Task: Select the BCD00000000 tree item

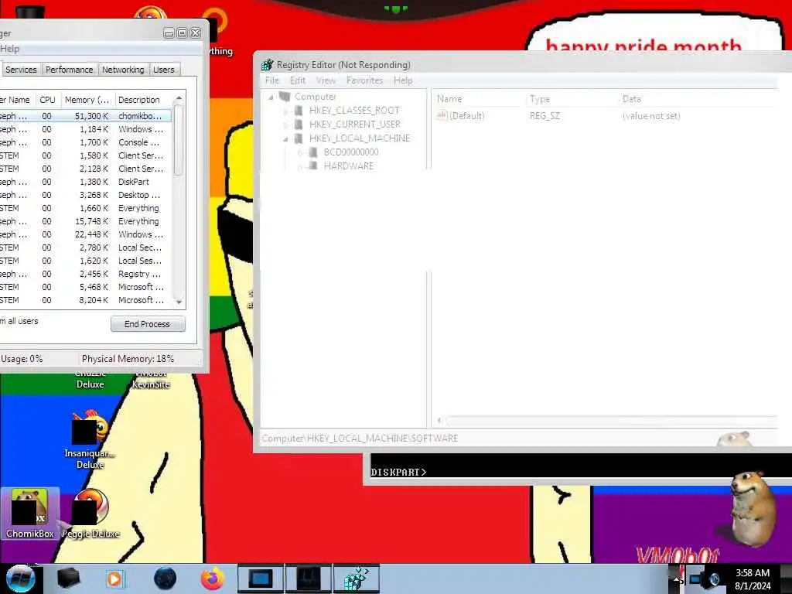Action: click(x=351, y=152)
